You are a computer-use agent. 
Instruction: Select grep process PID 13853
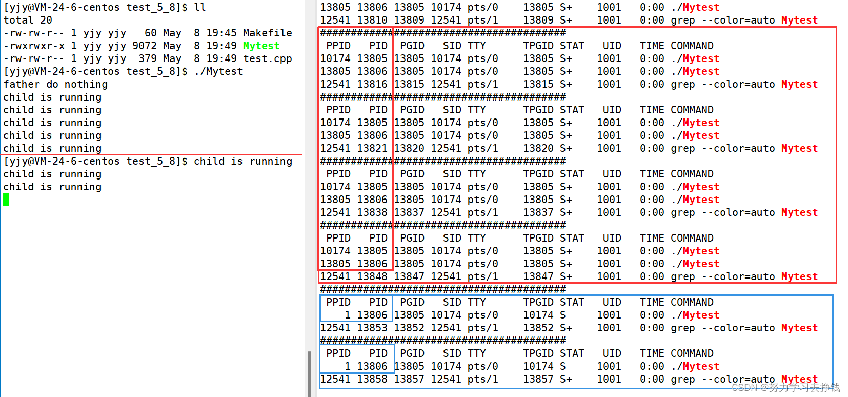[x=372, y=328]
